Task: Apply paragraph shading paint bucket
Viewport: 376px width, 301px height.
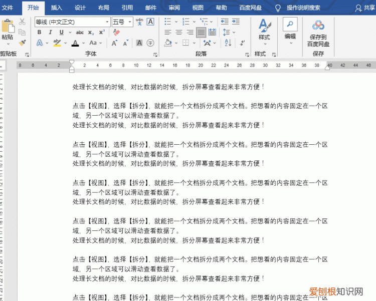Action: click(168, 43)
